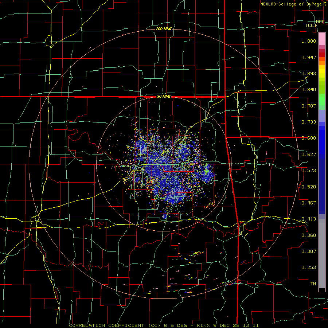Viewport: 328px width, 328px height.
Task: Click the 0.360 value on the color scale
Action: (309, 235)
